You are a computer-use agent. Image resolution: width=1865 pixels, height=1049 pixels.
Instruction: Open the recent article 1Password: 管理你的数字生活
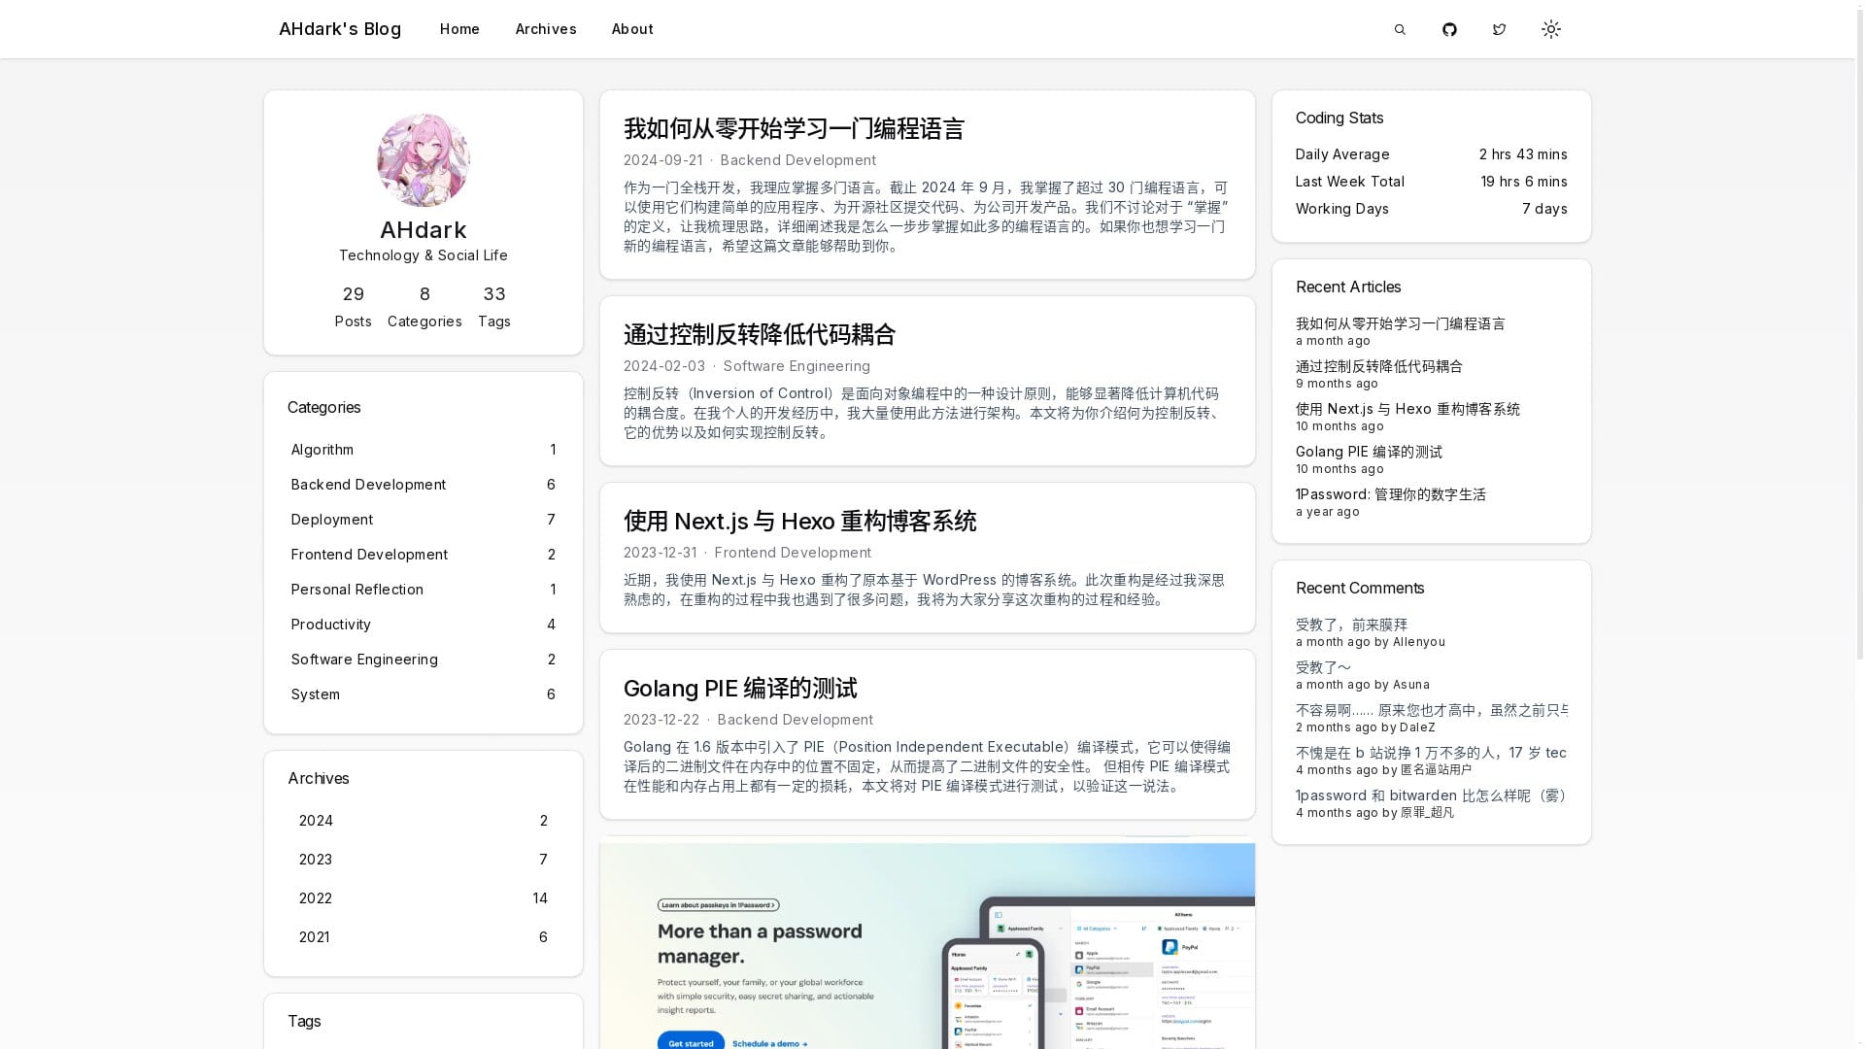coord(1390,494)
